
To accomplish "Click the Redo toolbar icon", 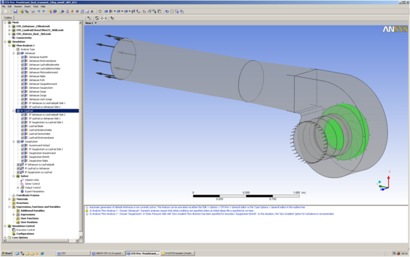I will (x=44, y=11).
